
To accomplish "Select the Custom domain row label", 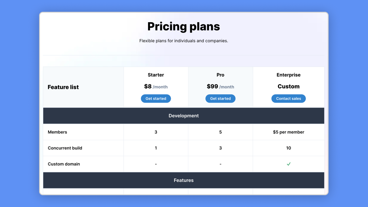I will click(64, 164).
